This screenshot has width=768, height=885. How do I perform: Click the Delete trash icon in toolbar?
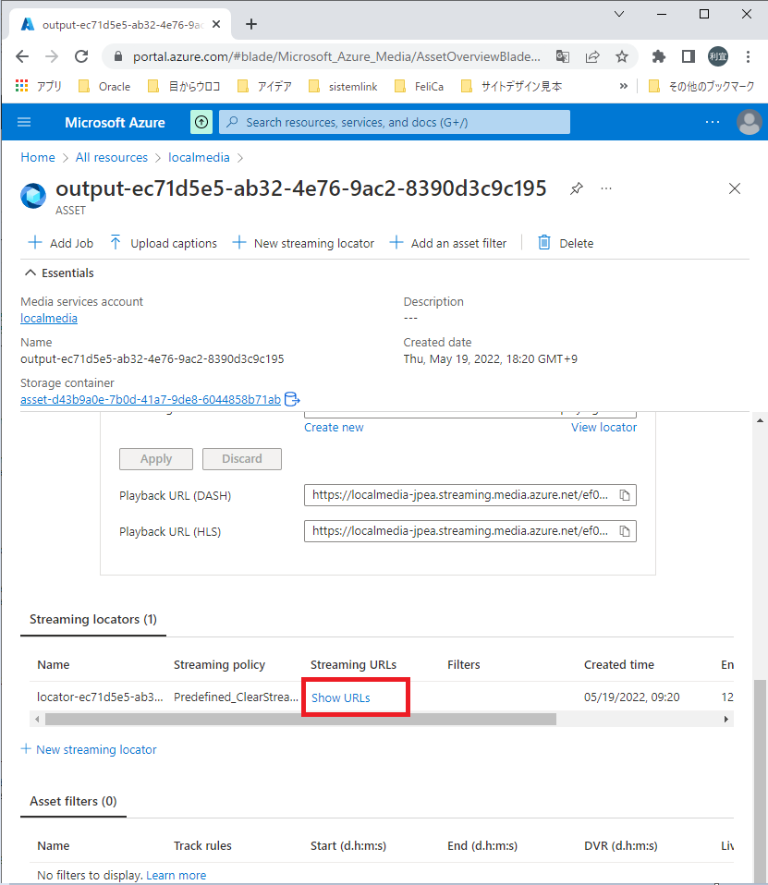(x=543, y=243)
